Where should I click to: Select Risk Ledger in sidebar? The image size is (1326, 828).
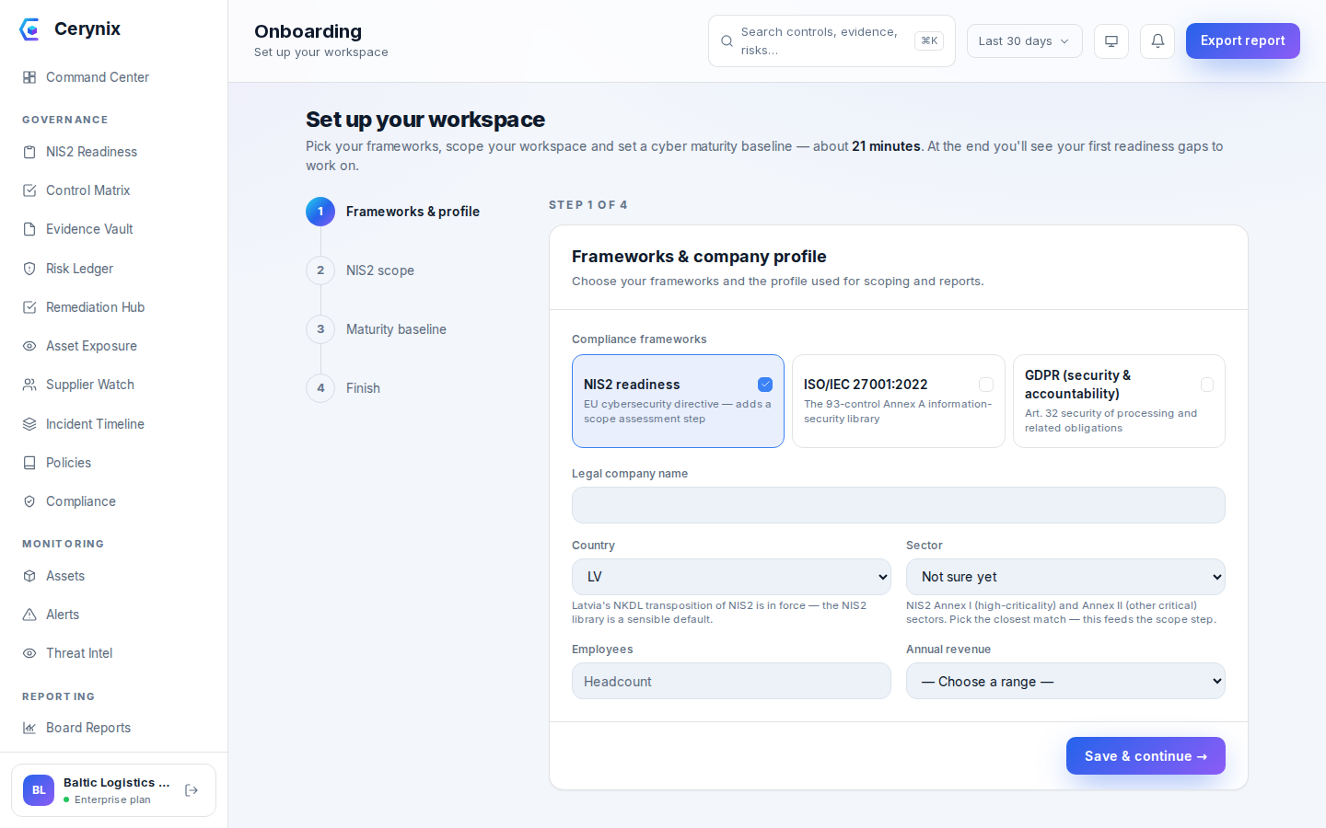114,269
